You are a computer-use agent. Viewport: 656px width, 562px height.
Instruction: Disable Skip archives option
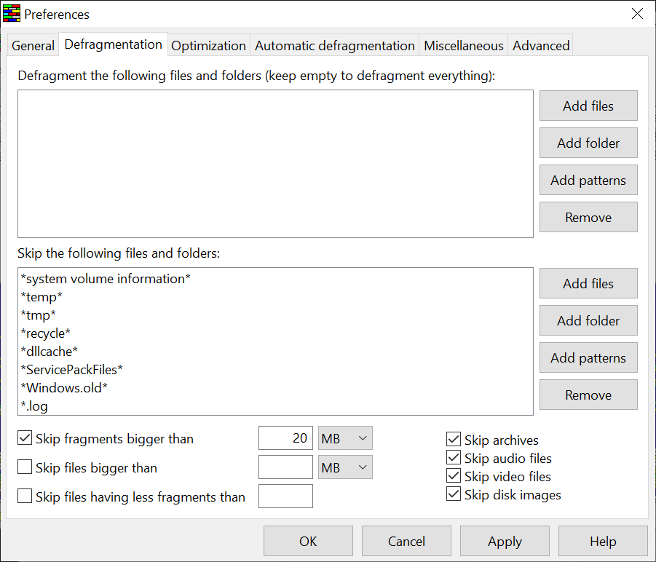[x=454, y=440]
